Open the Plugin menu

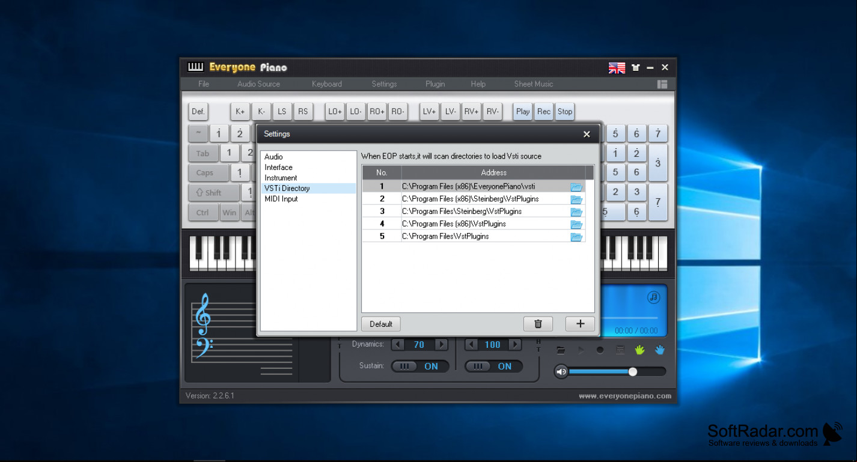click(x=435, y=84)
